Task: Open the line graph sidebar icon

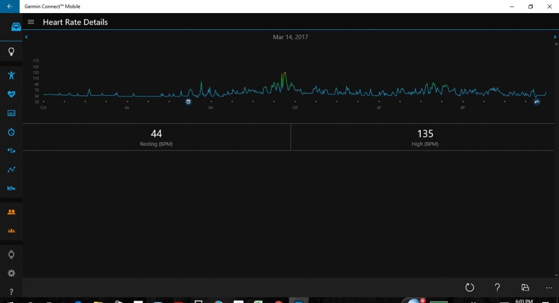Action: click(12, 170)
